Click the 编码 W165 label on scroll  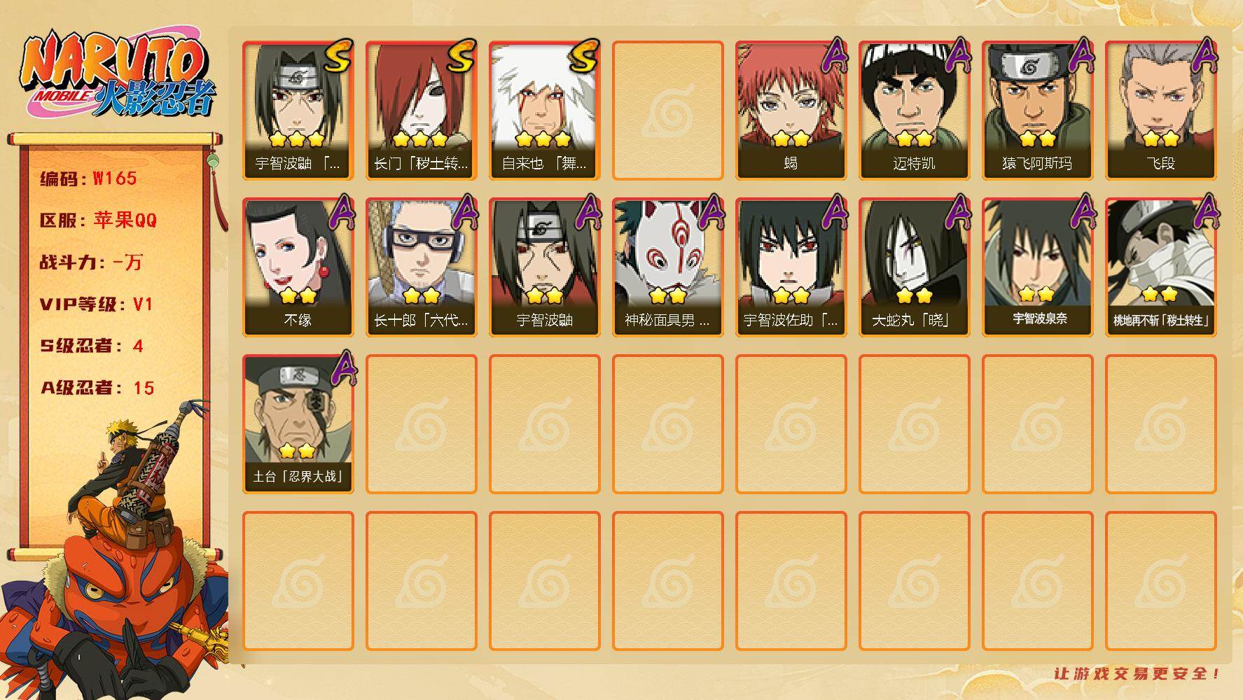pyautogui.click(x=88, y=178)
